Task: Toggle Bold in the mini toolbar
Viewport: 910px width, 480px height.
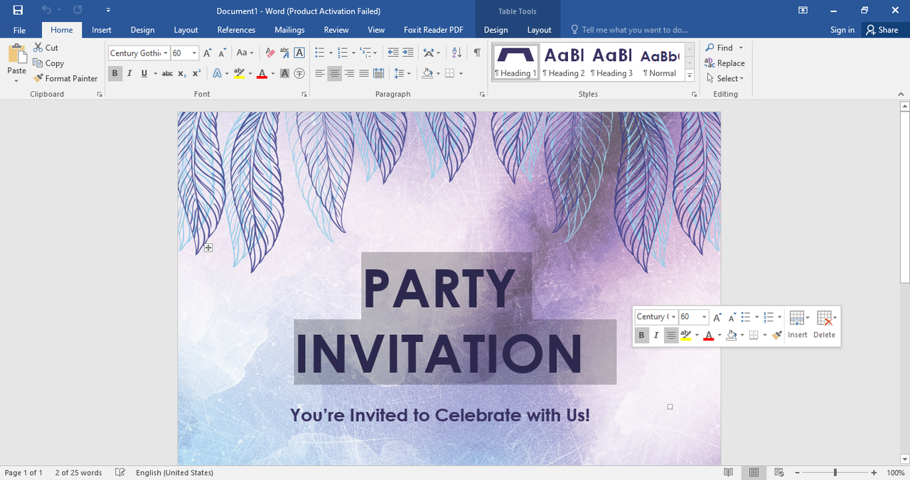Action: click(641, 335)
